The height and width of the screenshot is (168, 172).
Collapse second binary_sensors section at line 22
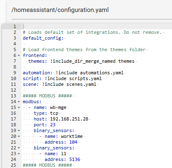tap(19, 148)
